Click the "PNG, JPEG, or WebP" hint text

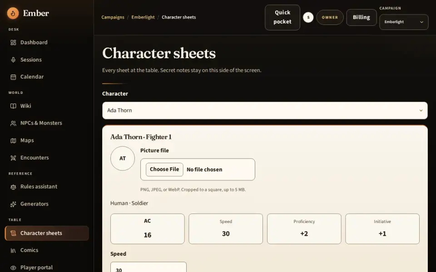tap(193, 190)
